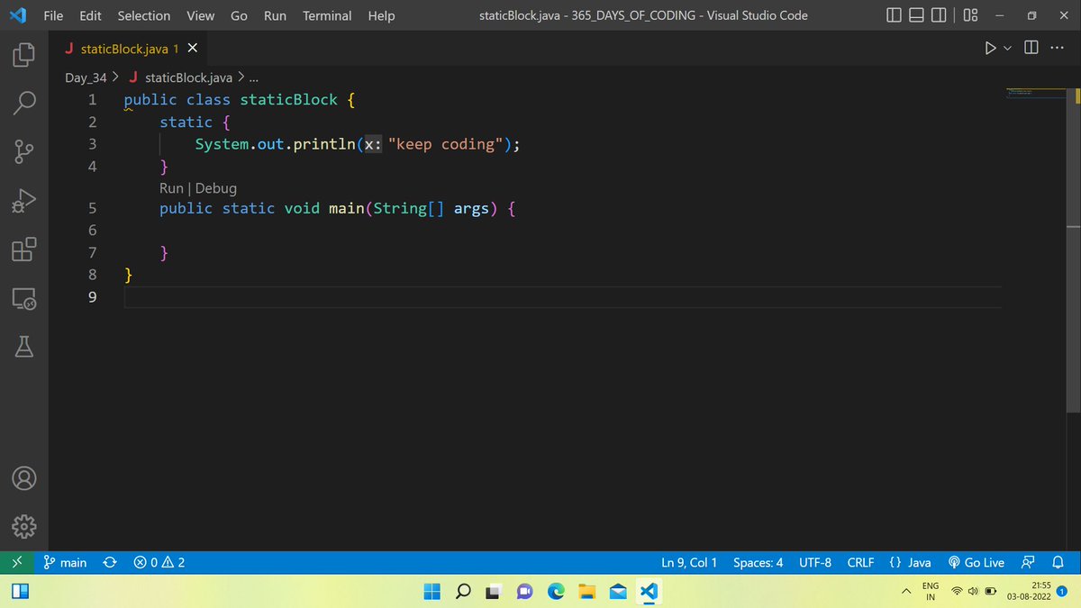
Task: Open the Testing flask view
Action: click(x=24, y=347)
